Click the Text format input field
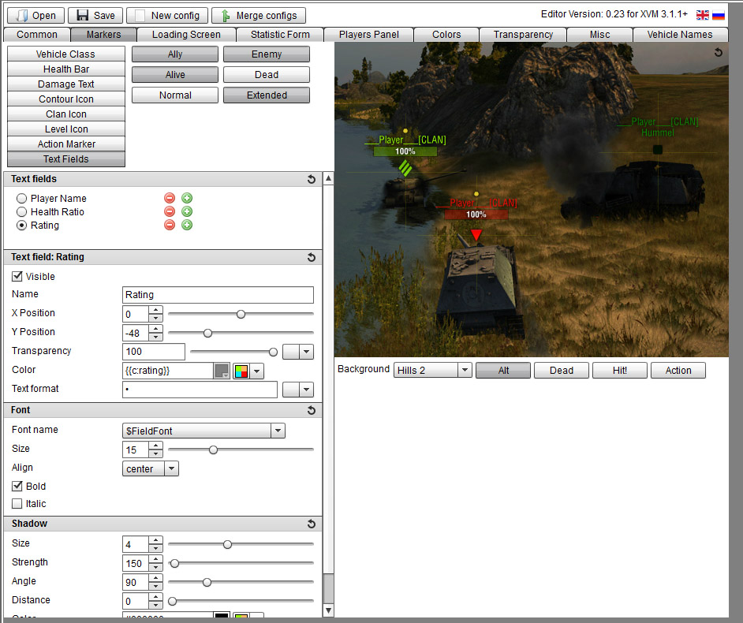This screenshot has height=623, width=743. [x=200, y=390]
